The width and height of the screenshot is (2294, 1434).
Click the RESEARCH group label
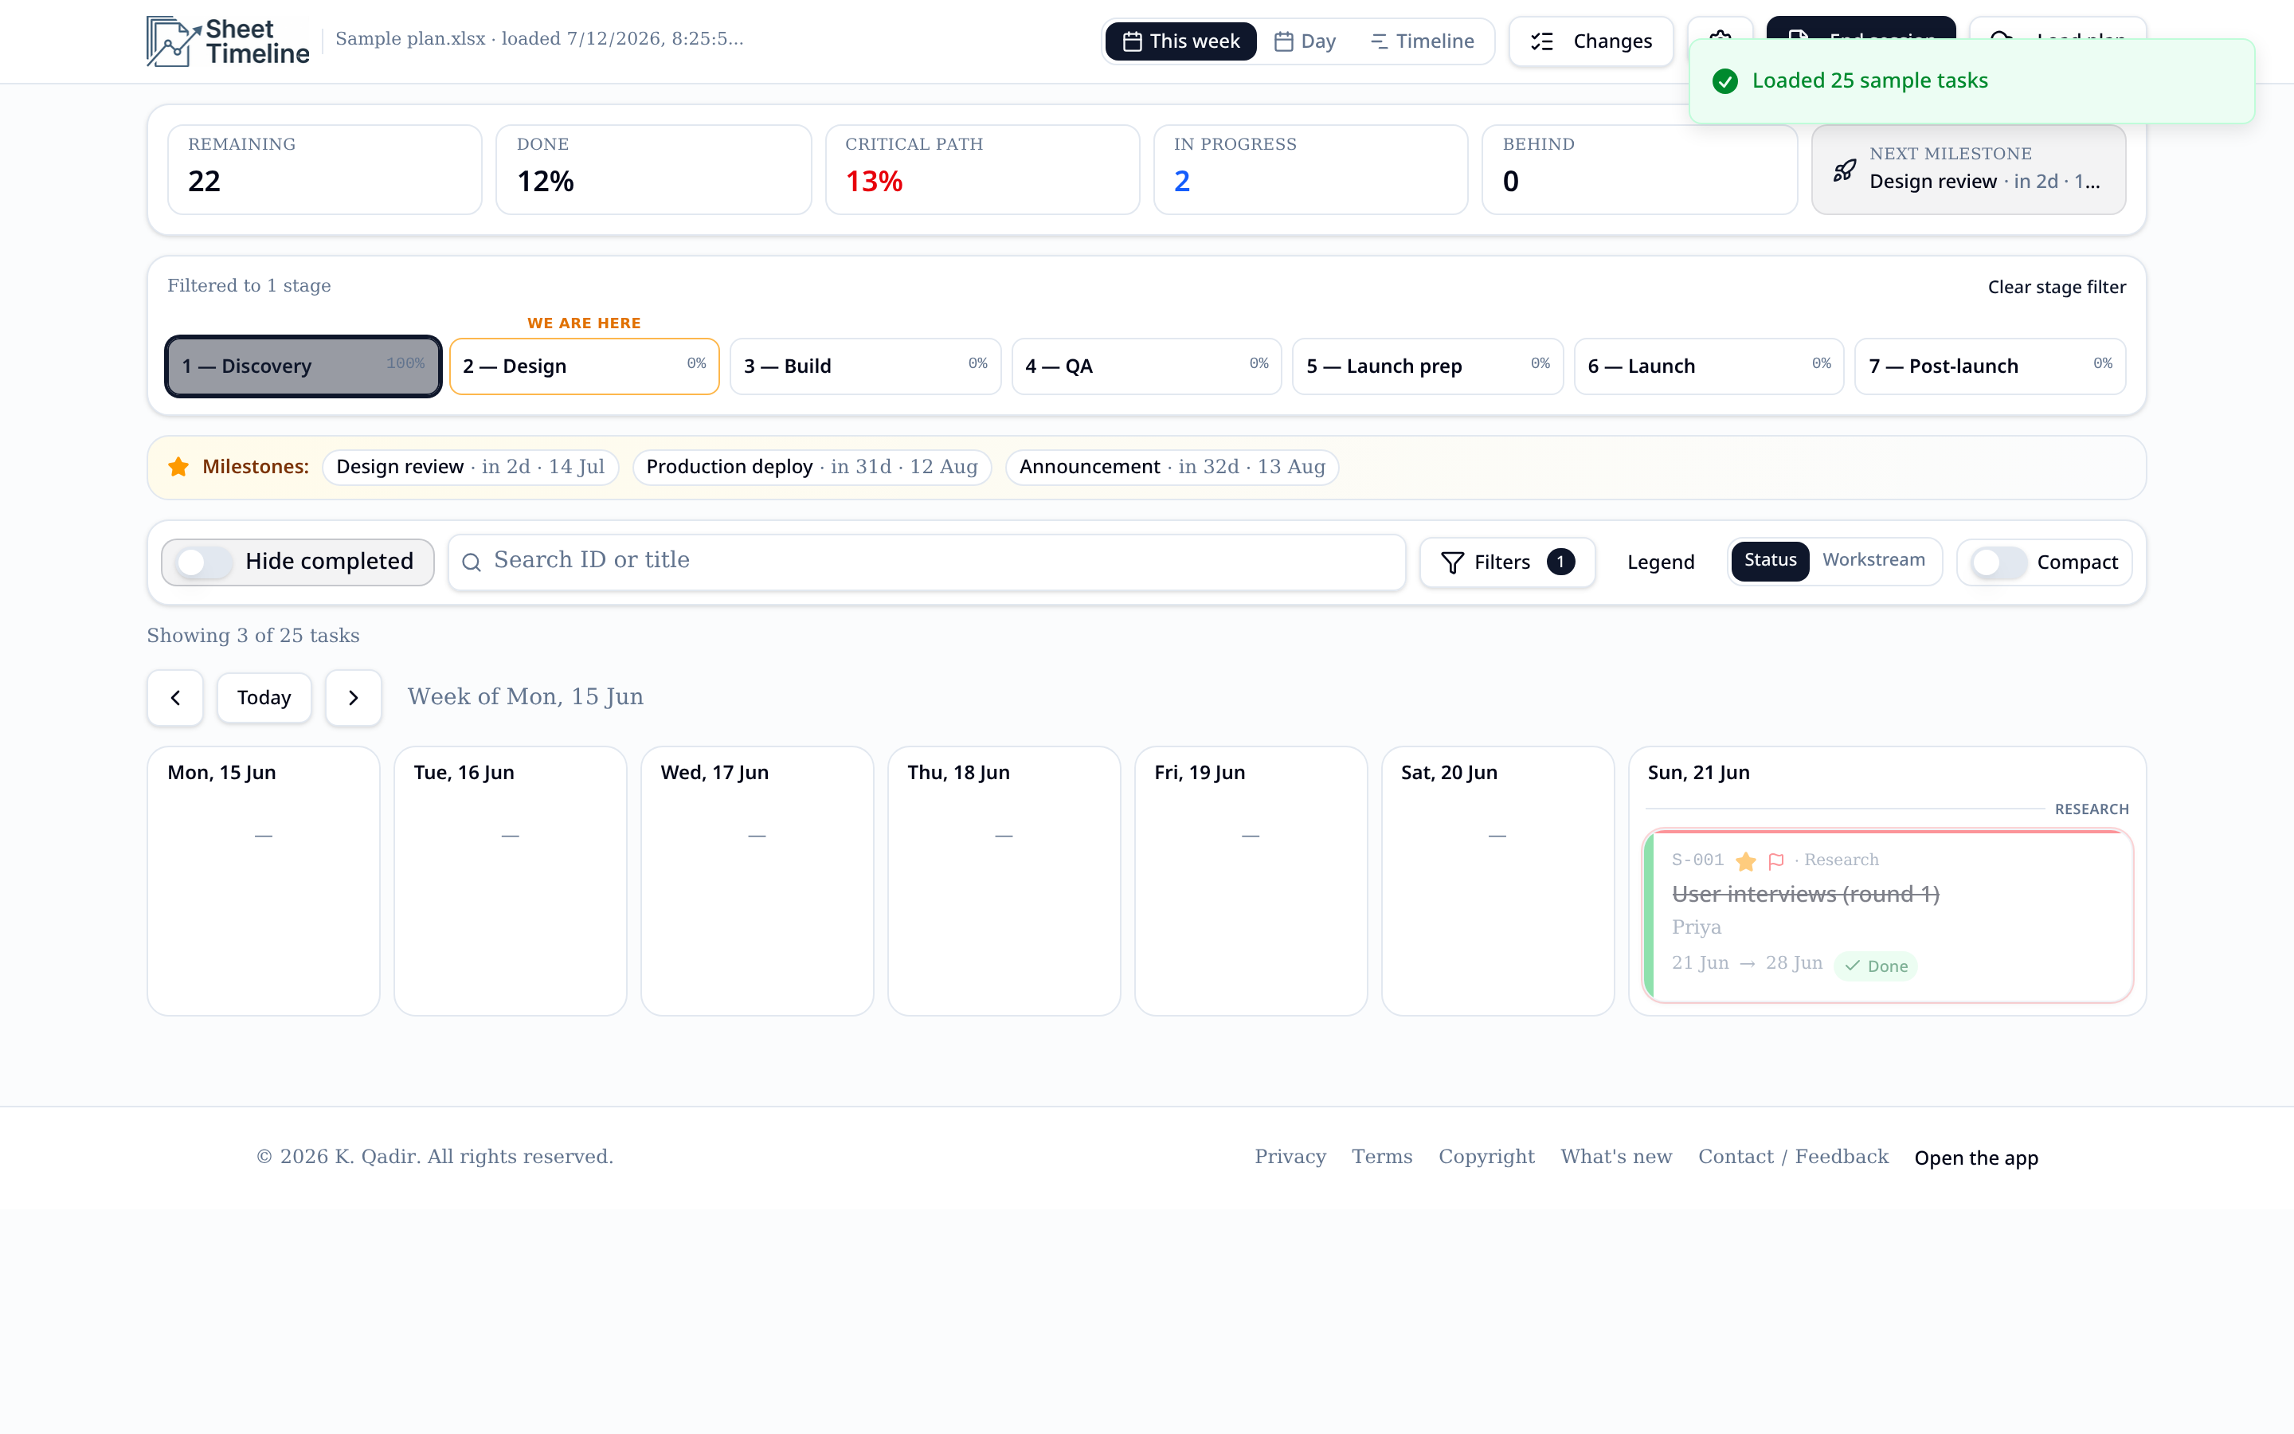pos(2091,809)
